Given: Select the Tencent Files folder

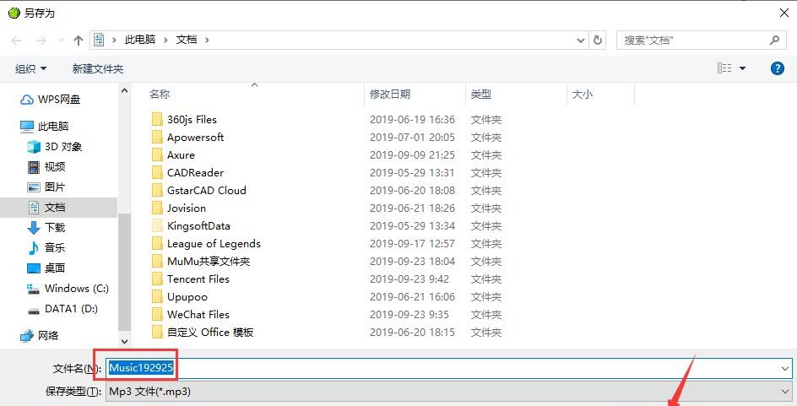Looking at the screenshot, I should coord(198,279).
